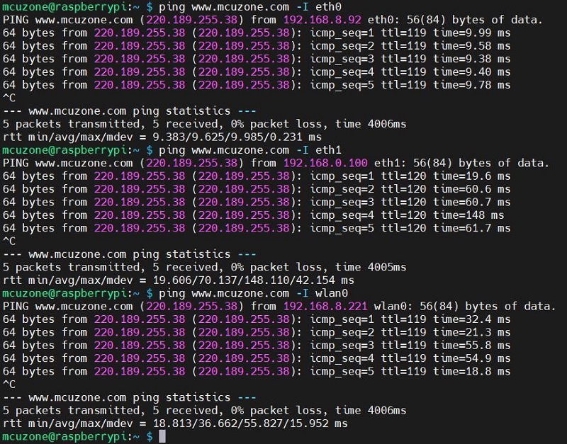Click the time=9.78 ms value
Screen dimensions: 567x444
coord(472,85)
